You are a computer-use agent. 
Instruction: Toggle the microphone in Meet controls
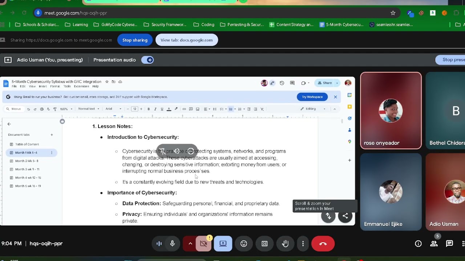coord(173,244)
